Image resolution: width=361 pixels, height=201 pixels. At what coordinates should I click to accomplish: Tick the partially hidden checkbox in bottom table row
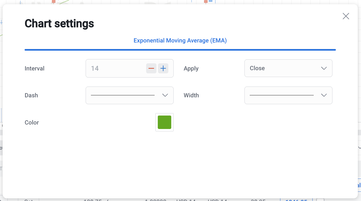[x=320, y=200]
